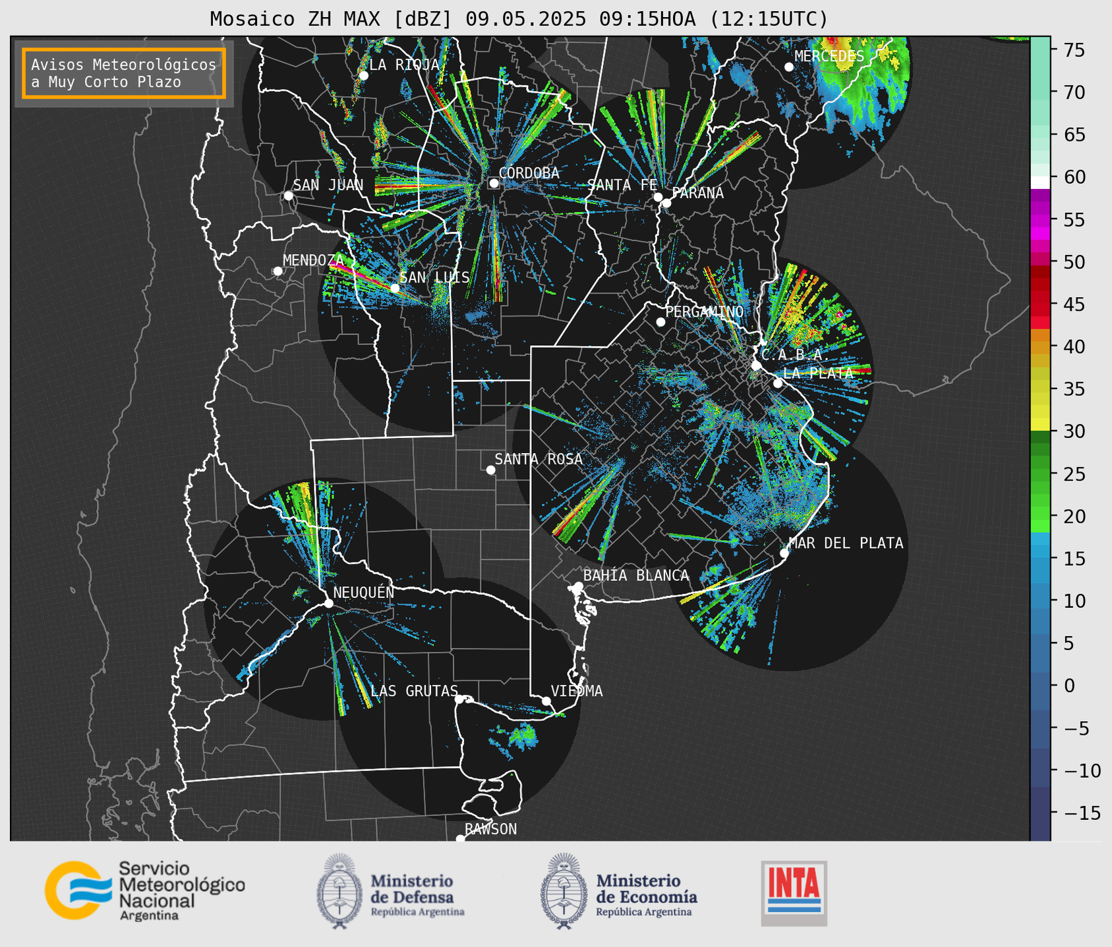Click the Ministerio de Defensa emblem
The height and width of the screenshot is (947, 1112).
pos(339,891)
